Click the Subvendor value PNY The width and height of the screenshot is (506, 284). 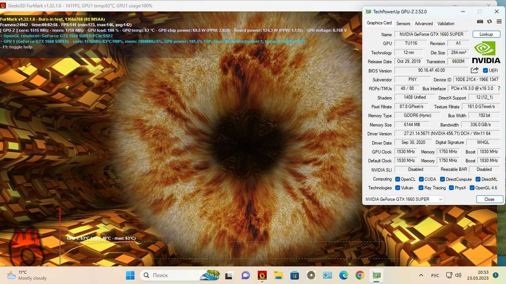412,79
